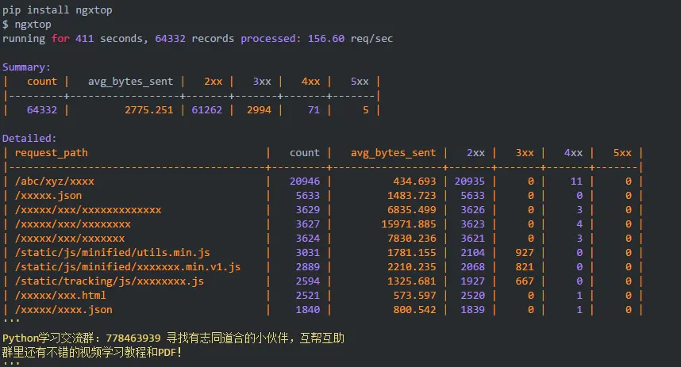The height and width of the screenshot is (367, 681).
Task: Click 3xx value '927'
Action: pyautogui.click(x=525, y=253)
